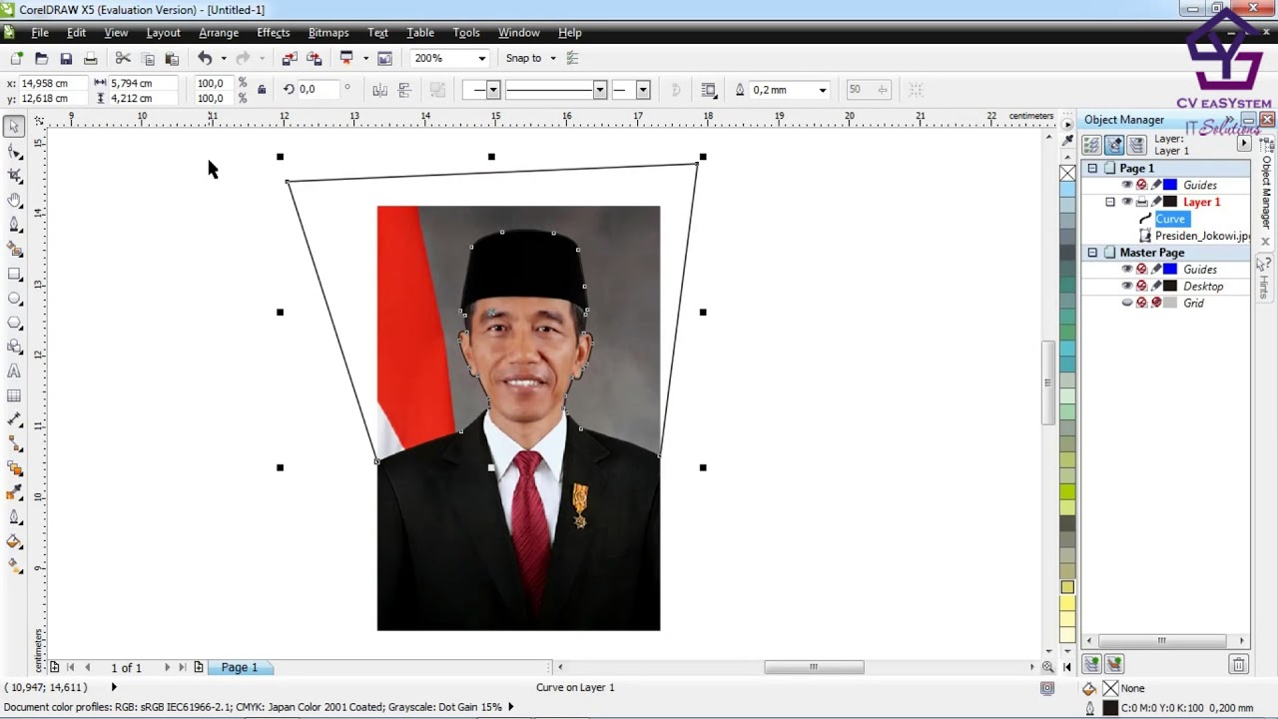Click the No Color swatch in palette
1278x719 pixels.
1067,173
